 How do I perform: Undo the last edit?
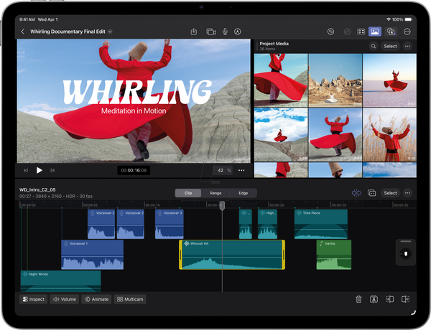coord(330,32)
